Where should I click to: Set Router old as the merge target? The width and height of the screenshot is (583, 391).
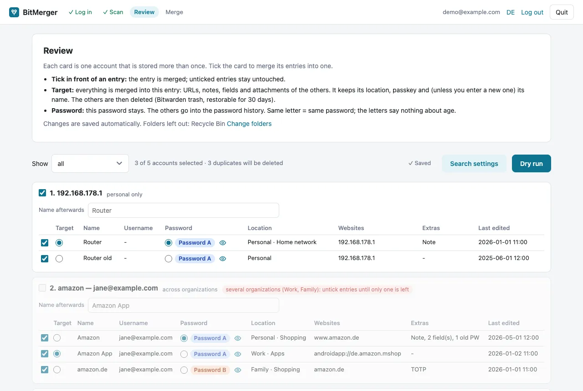59,259
